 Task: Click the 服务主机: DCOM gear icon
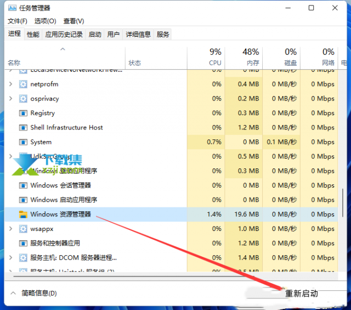click(23, 257)
